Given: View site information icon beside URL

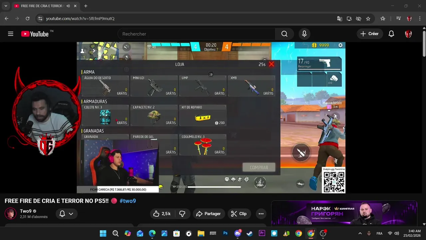Looking at the screenshot, I should click(40, 19).
